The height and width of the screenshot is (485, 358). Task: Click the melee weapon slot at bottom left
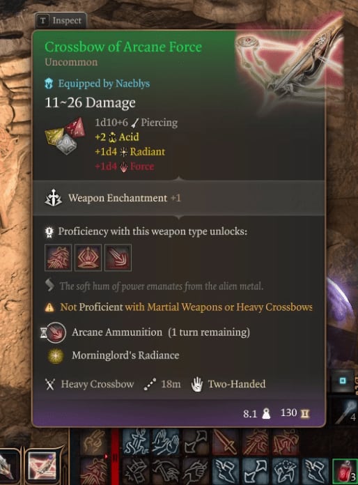point(8,466)
